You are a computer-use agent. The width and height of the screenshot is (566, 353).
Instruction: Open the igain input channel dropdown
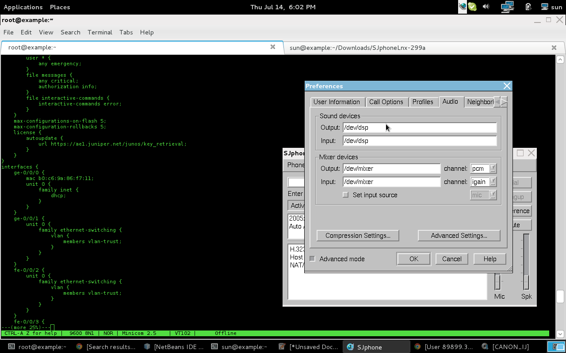tap(492, 181)
